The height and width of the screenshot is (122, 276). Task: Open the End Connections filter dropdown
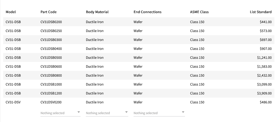[x=159, y=113]
